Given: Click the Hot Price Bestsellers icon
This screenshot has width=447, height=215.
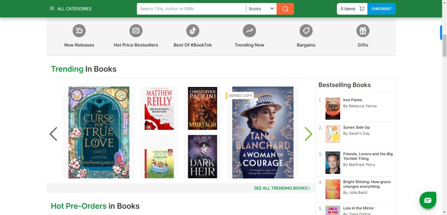Looking at the screenshot, I should [136, 31].
